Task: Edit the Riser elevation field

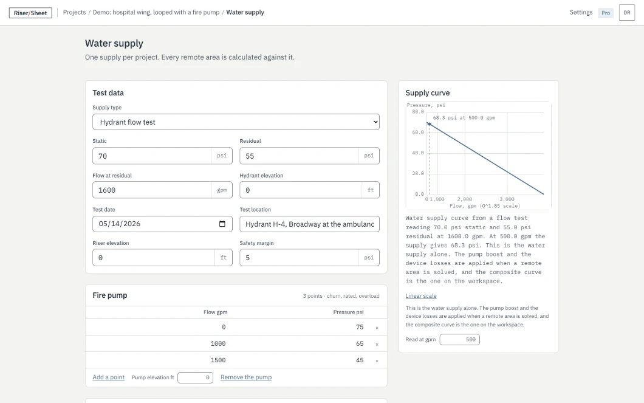Action: (x=154, y=258)
